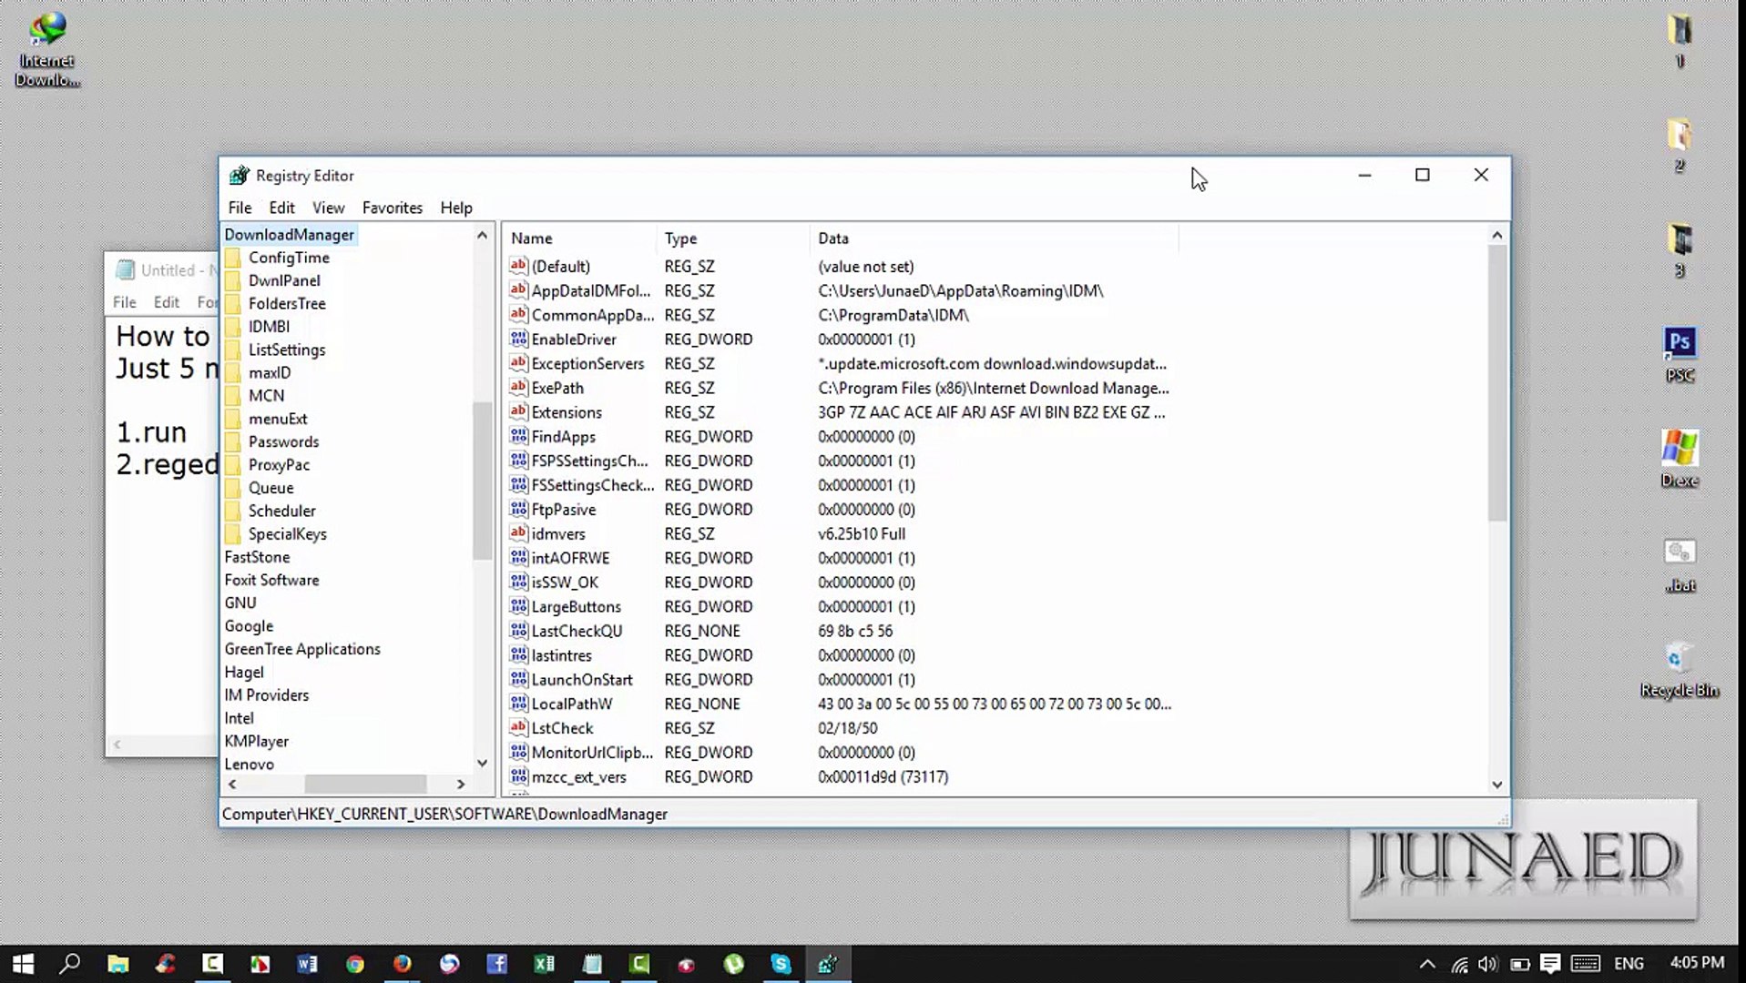This screenshot has width=1746, height=983.
Task: Select the Scheduler subkey
Action: [x=281, y=510]
